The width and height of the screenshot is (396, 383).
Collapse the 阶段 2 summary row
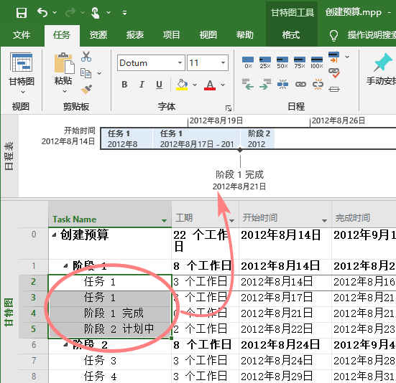[65, 344]
